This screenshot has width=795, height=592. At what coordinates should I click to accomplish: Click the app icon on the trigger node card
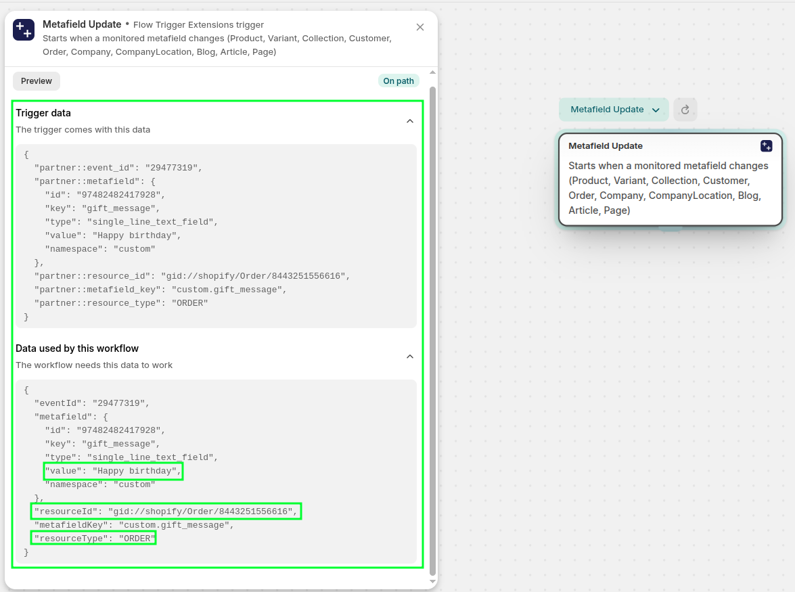pos(766,146)
